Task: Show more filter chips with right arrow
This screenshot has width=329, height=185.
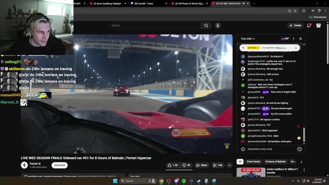Action: pyautogui.click(x=301, y=162)
